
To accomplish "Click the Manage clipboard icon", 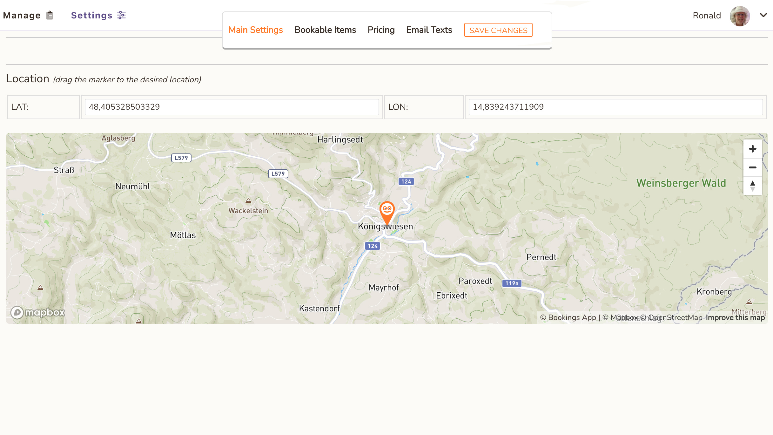I will 50,15.
